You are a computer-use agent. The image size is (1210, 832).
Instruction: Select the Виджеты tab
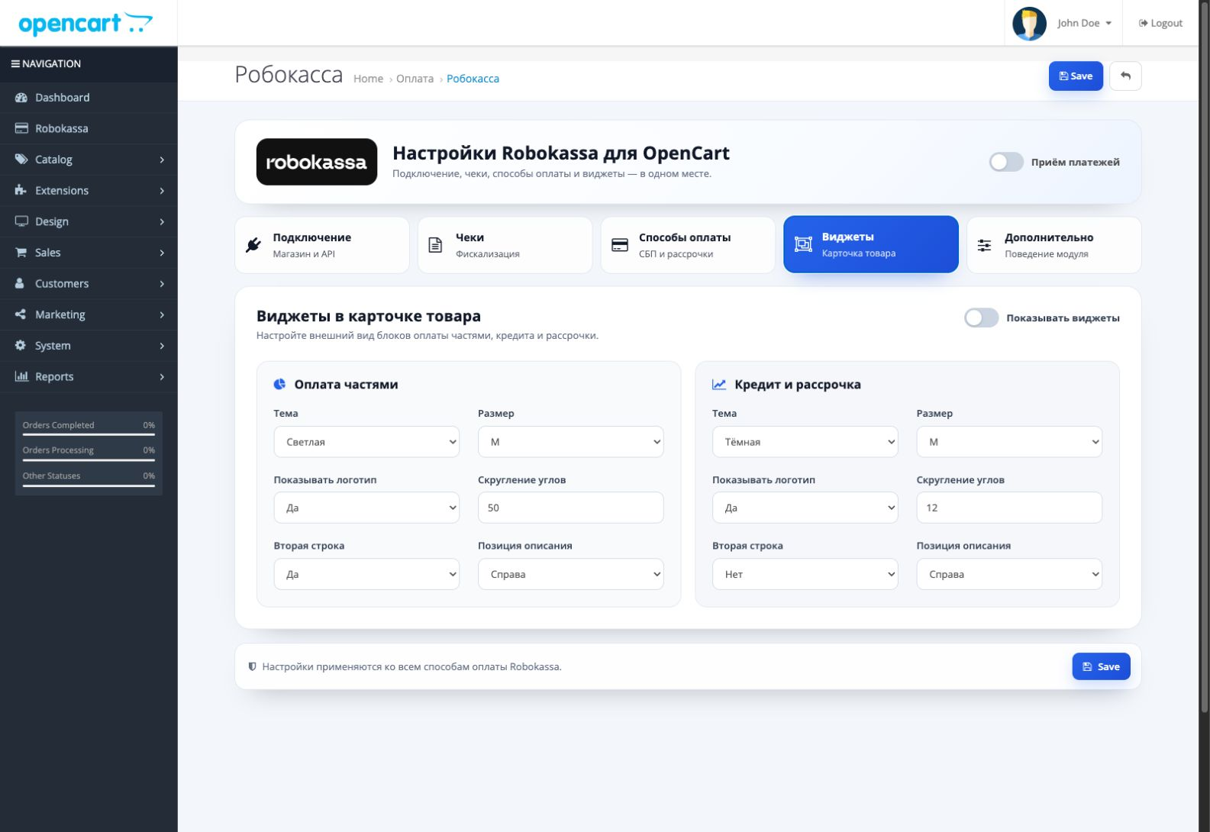click(x=871, y=244)
